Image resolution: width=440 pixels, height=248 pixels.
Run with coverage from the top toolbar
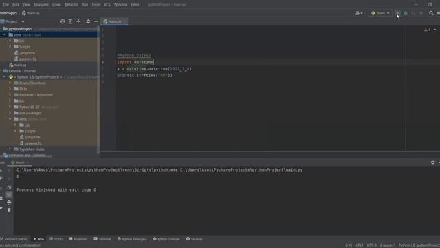[x=413, y=13]
